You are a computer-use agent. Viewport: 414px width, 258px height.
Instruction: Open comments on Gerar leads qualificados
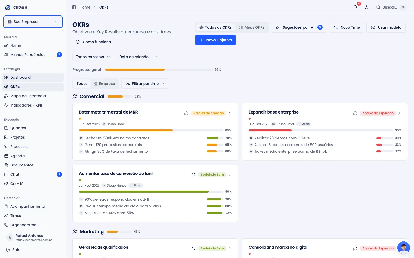193,248
